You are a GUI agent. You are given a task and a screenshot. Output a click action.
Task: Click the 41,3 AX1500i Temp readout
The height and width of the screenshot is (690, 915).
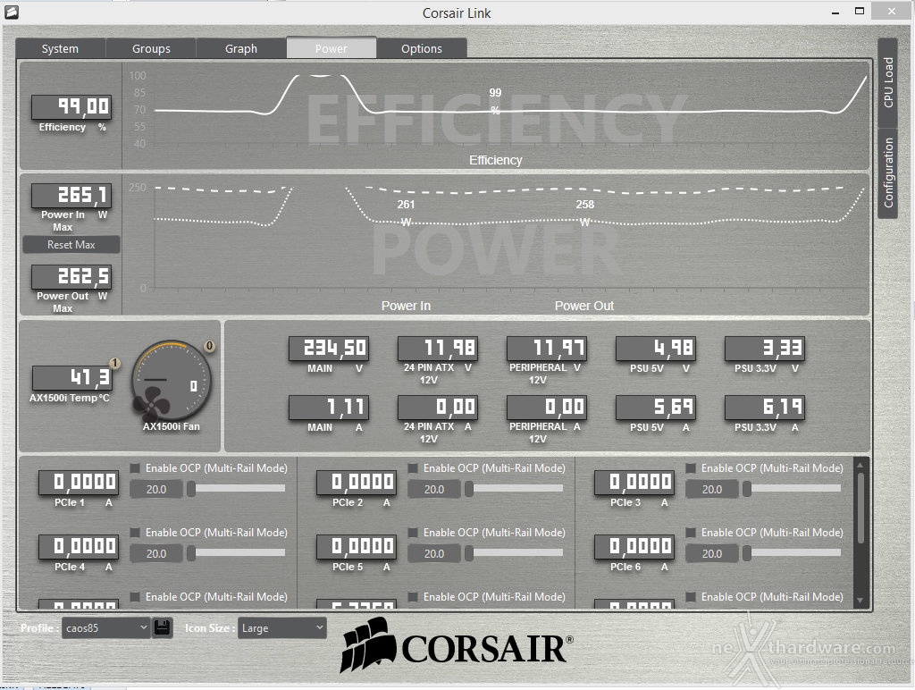pyautogui.click(x=71, y=378)
